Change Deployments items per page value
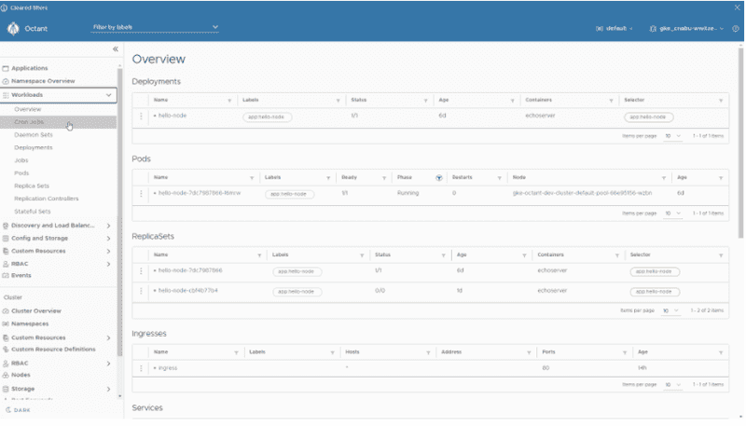Viewport: 746px width, 426px height. (x=672, y=135)
